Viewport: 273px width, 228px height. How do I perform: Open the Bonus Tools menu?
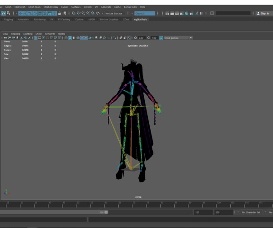pos(130,7)
